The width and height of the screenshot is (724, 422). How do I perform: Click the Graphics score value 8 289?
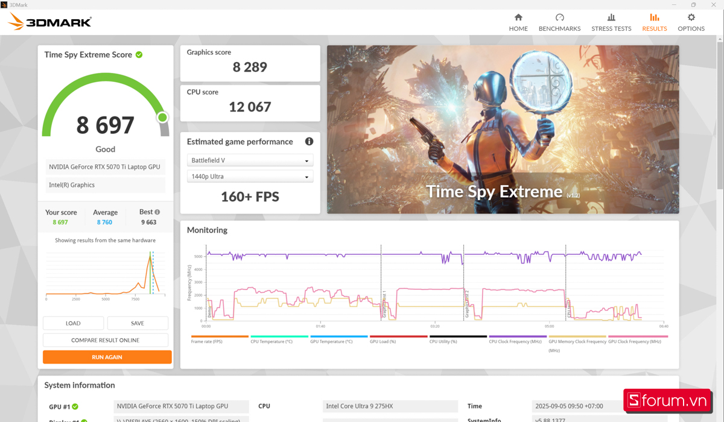click(x=250, y=68)
